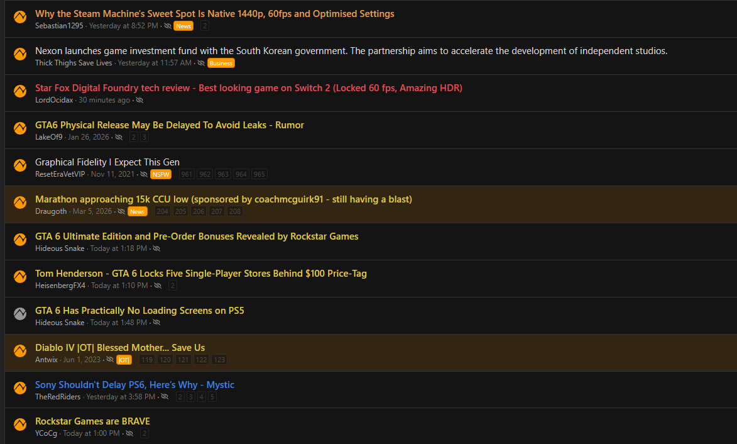The image size is (737, 444).
Task: Toggle ignore eye icon on Sony PS6 thread
Action: [x=165, y=397]
